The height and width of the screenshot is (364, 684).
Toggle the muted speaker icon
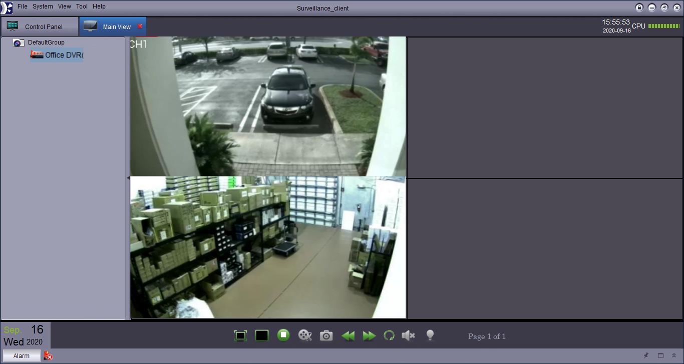pos(408,335)
